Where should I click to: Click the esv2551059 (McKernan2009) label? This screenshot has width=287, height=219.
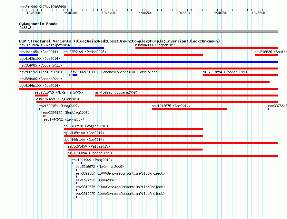(x=59, y=92)
